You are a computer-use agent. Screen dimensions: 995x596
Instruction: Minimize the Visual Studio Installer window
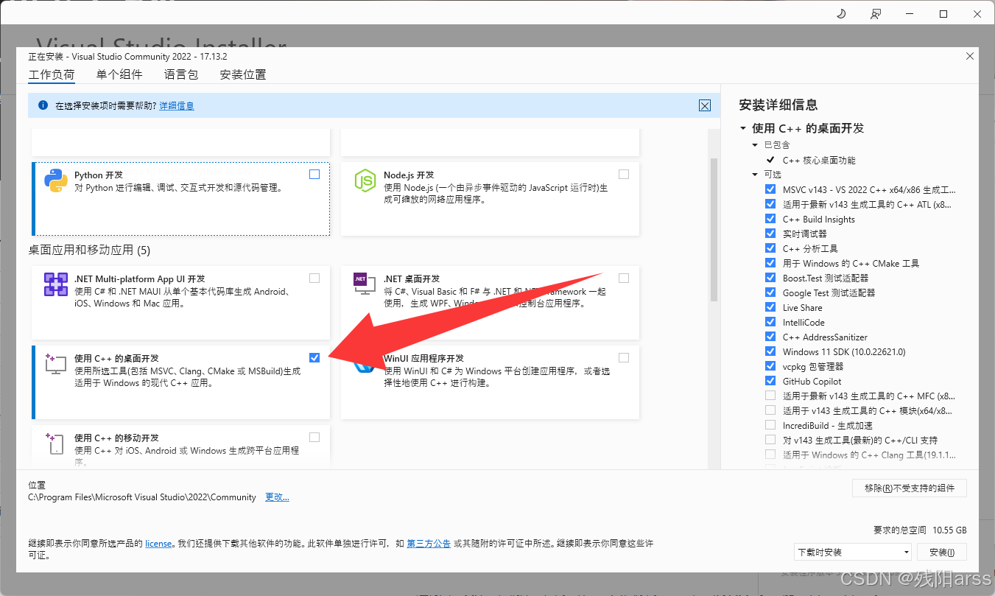point(910,14)
